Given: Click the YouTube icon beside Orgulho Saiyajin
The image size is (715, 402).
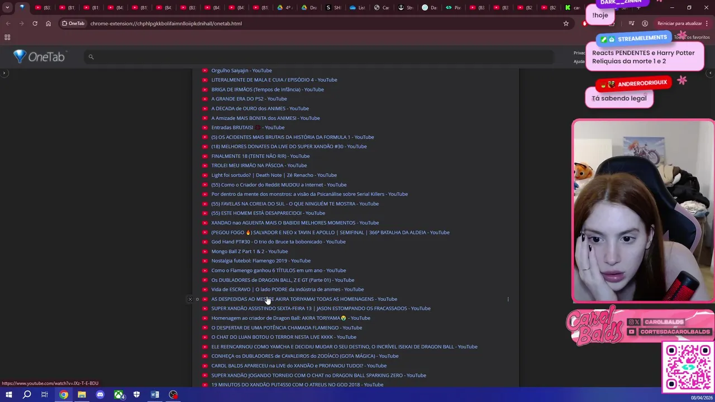Looking at the screenshot, I should click(204, 70).
